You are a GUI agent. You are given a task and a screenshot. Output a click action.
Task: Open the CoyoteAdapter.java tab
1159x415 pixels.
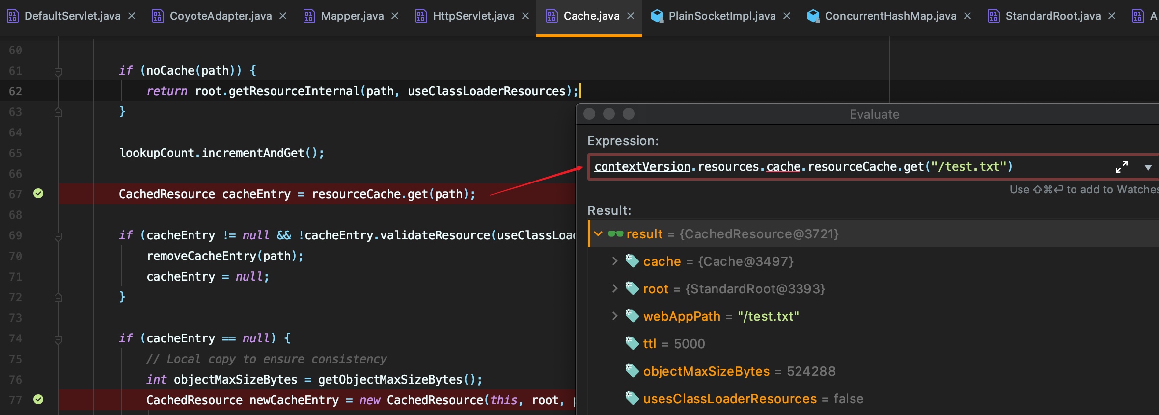point(221,16)
